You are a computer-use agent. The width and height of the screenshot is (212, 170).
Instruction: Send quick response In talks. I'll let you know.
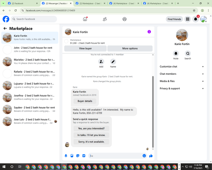pyautogui.click(x=91, y=135)
